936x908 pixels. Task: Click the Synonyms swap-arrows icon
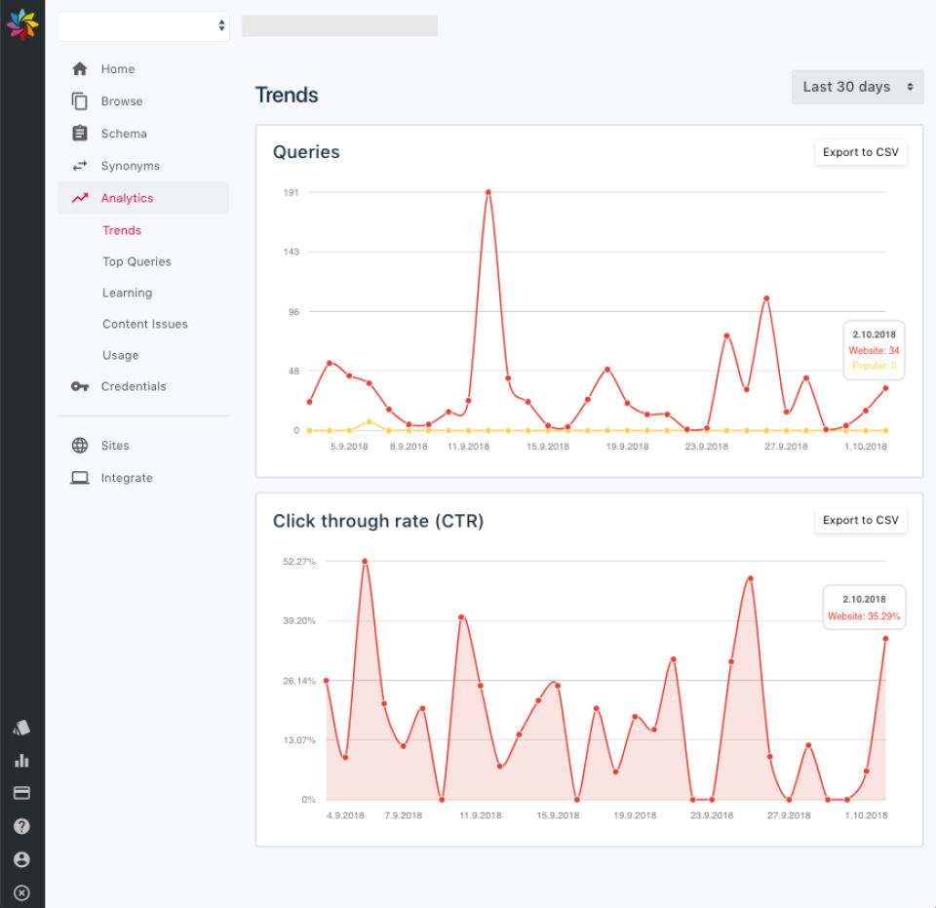[79, 166]
